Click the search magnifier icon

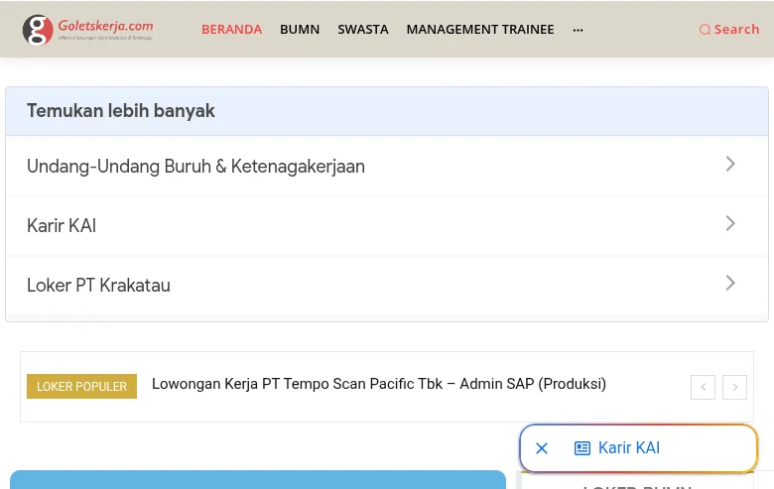click(x=705, y=30)
